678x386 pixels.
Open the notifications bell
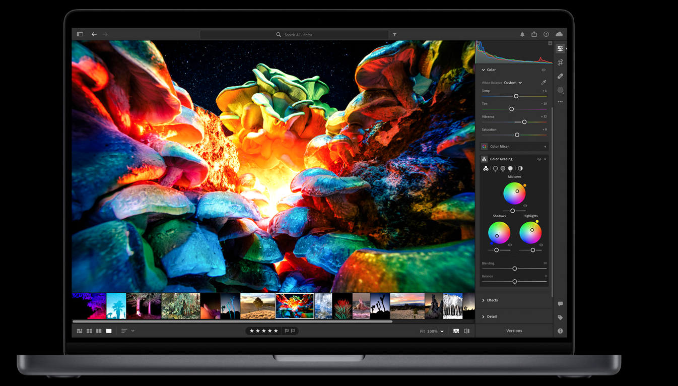point(522,34)
